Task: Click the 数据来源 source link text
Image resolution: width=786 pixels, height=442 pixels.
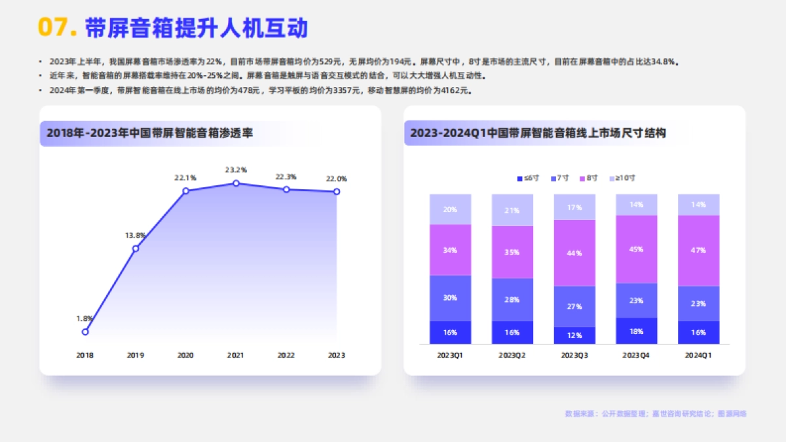Action: click(x=655, y=414)
